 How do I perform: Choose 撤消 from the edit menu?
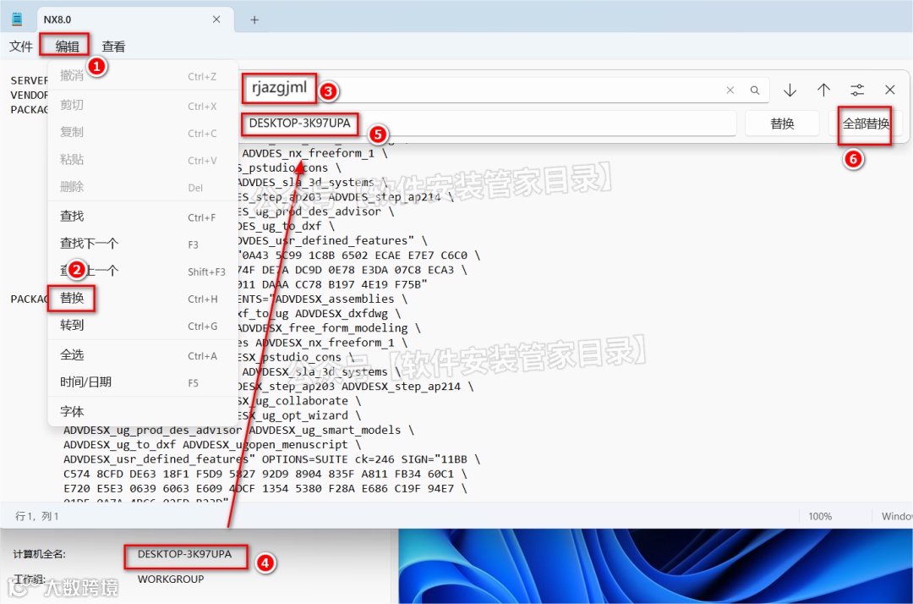[x=143, y=76]
